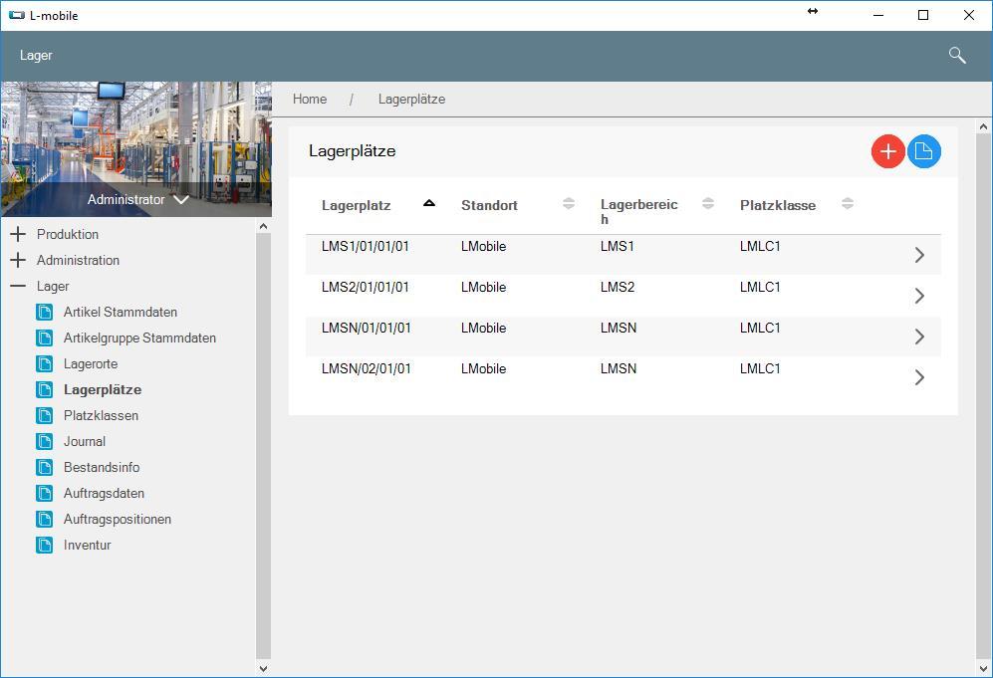Click LMobile in the LMS1/01/01/01 row

tap(483, 246)
